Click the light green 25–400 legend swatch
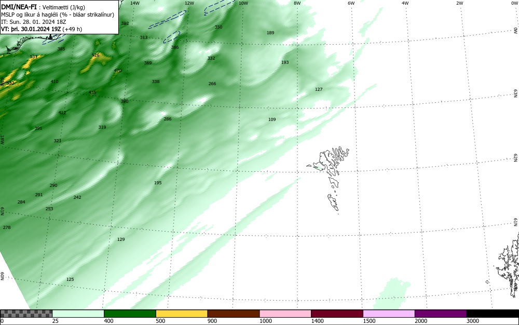Viewport: 519px width, 325px height. 78,314
